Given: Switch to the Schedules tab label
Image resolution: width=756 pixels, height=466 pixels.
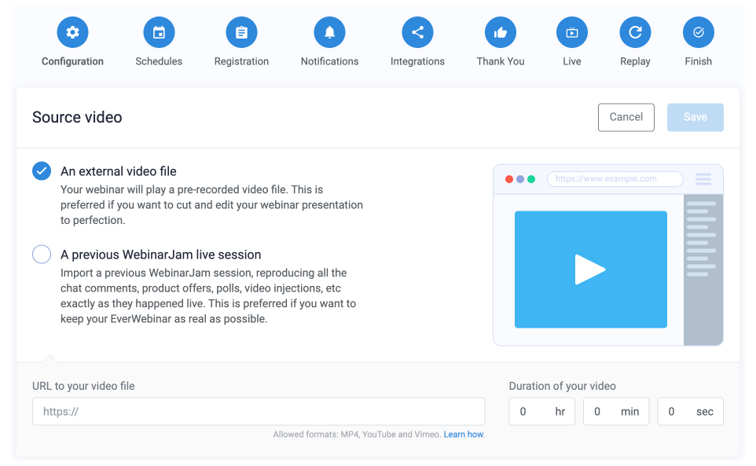Looking at the screenshot, I should pyautogui.click(x=159, y=61).
